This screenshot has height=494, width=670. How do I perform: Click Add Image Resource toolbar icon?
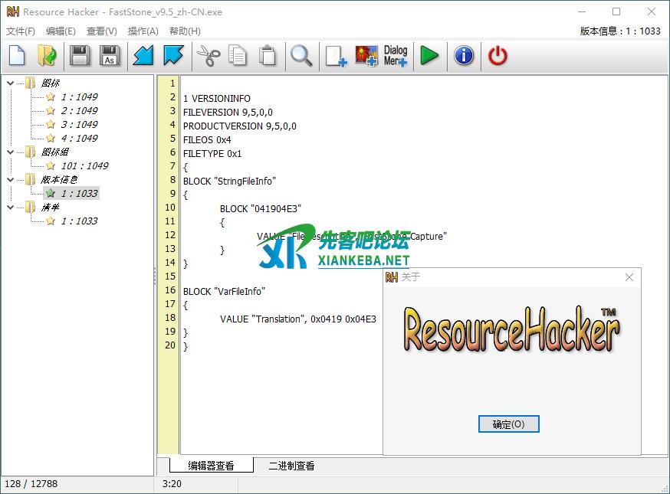[366, 56]
